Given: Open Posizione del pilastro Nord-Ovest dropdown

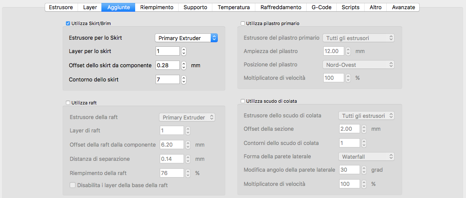Looking at the screenshot, I should (359, 65).
